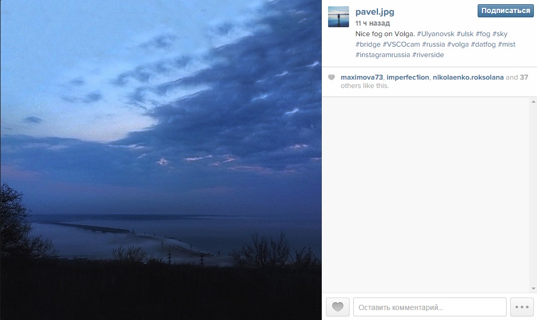Open the pavel.jpg username link
The height and width of the screenshot is (320, 537).
click(375, 12)
